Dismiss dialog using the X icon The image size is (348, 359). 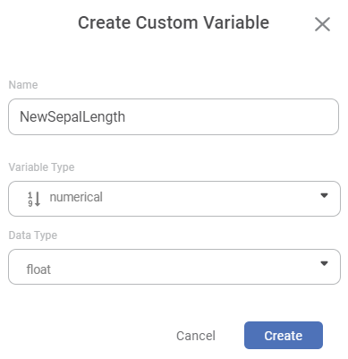pyautogui.click(x=322, y=24)
